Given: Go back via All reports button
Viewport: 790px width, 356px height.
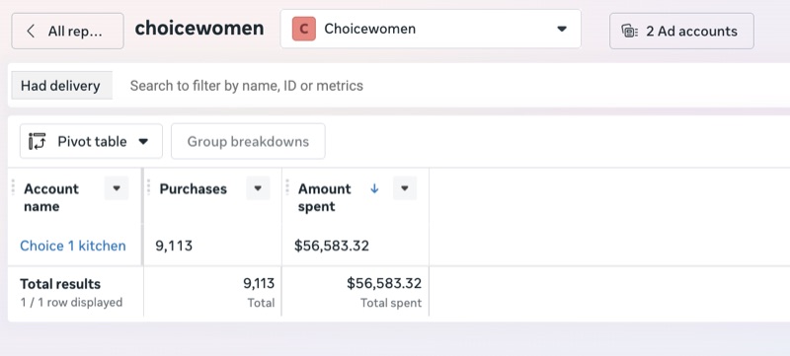Looking at the screenshot, I should [x=67, y=32].
